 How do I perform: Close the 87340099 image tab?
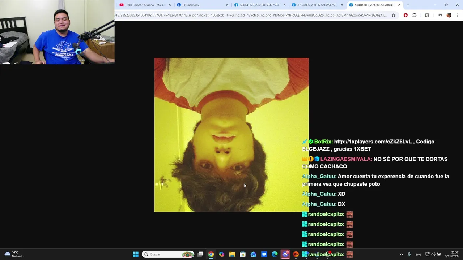tap(342, 5)
